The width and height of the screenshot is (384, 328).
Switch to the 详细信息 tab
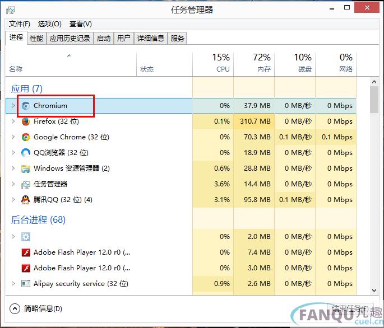151,39
